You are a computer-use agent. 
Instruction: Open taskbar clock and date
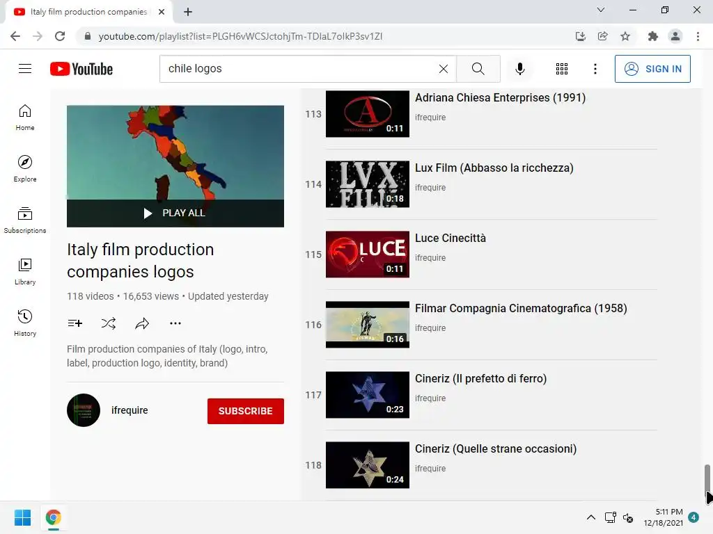663,517
